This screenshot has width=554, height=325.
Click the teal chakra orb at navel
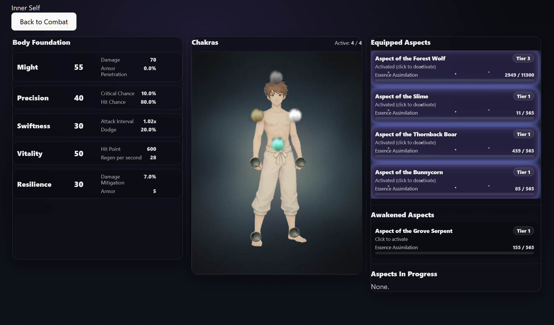[278, 144]
